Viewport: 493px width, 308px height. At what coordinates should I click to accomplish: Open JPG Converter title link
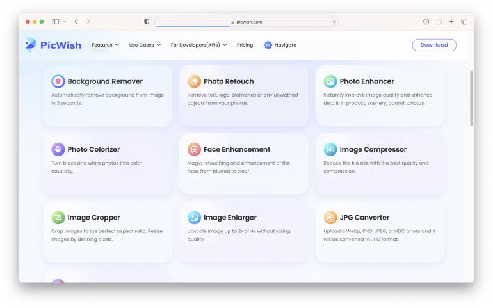point(364,218)
